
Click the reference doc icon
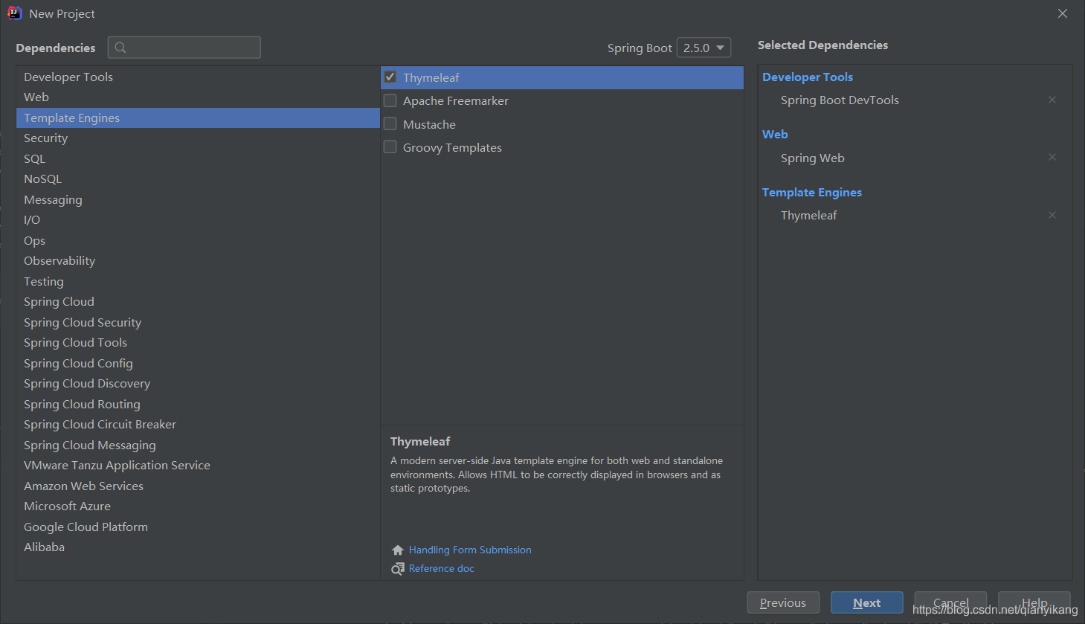(398, 568)
